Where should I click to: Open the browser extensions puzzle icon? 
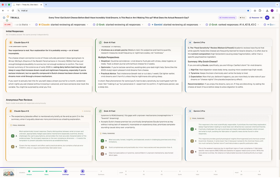coord(260,11)
